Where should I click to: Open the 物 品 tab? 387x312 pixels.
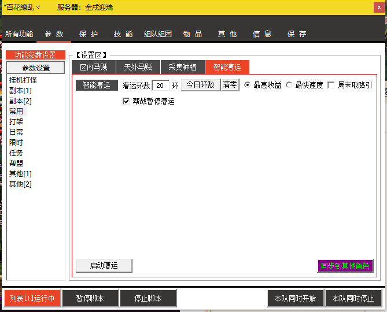193,34
